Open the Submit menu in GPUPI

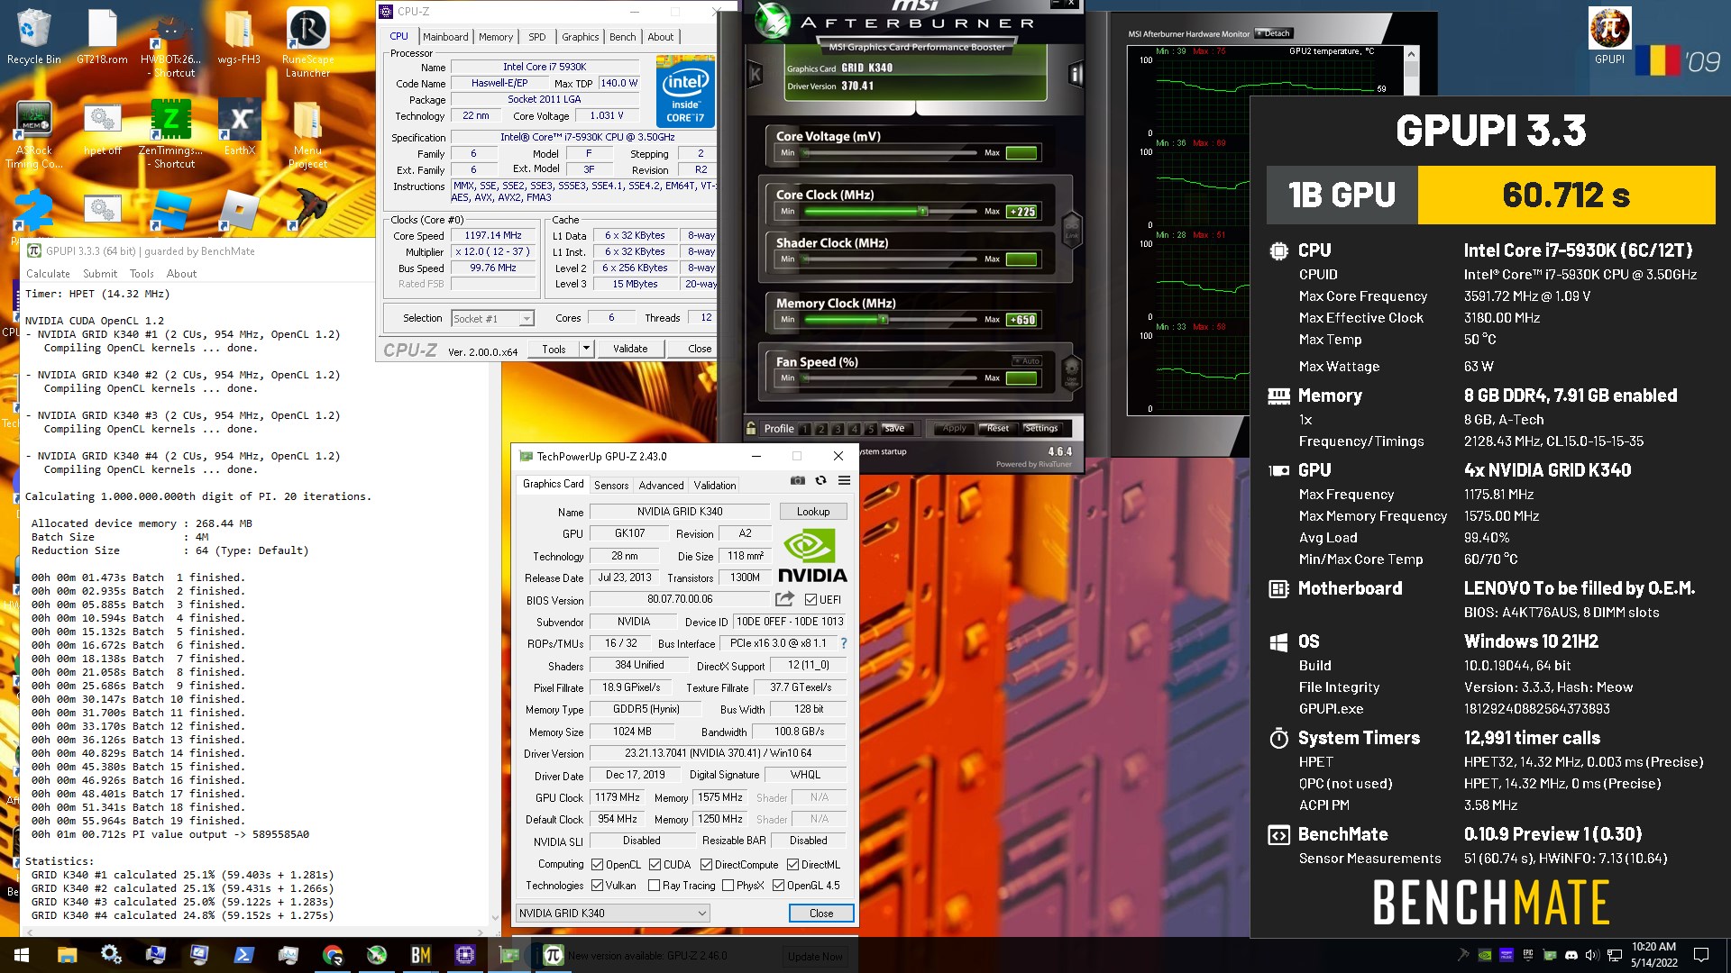(x=100, y=274)
